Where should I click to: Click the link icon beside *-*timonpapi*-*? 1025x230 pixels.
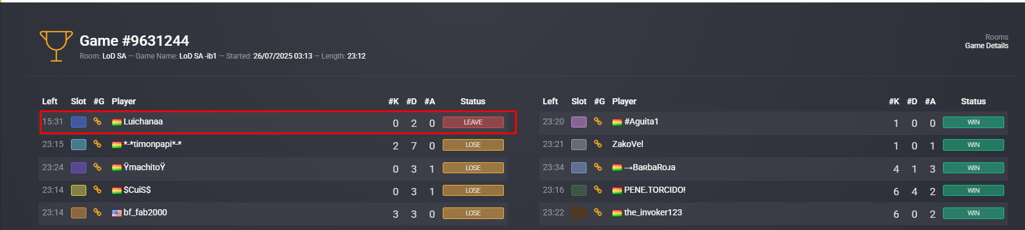(97, 144)
